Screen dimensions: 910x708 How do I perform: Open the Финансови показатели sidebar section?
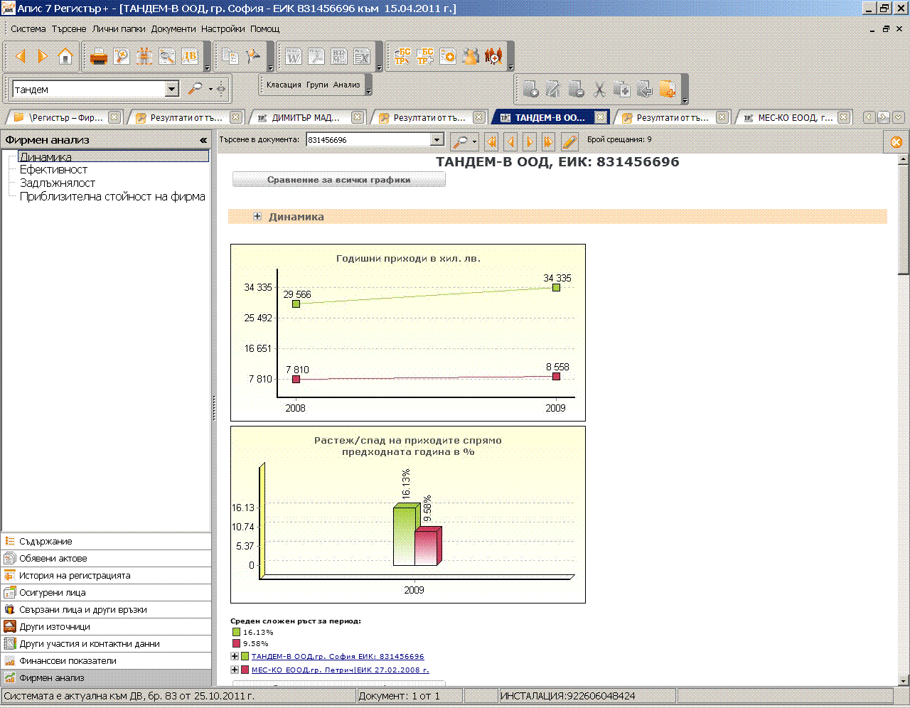click(107, 661)
